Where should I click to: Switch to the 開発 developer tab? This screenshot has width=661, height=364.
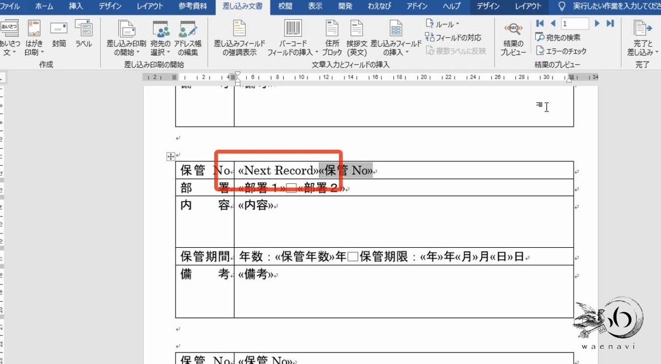point(345,7)
